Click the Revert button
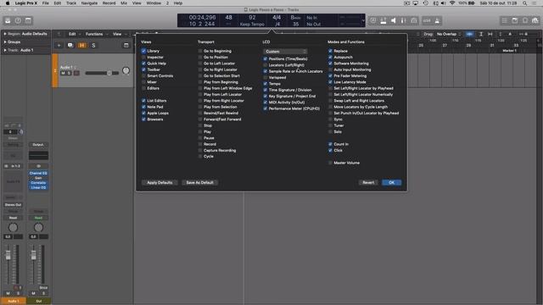 coord(368,183)
